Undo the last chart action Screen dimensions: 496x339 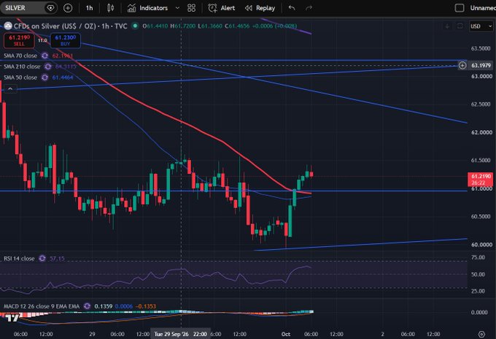click(x=292, y=8)
